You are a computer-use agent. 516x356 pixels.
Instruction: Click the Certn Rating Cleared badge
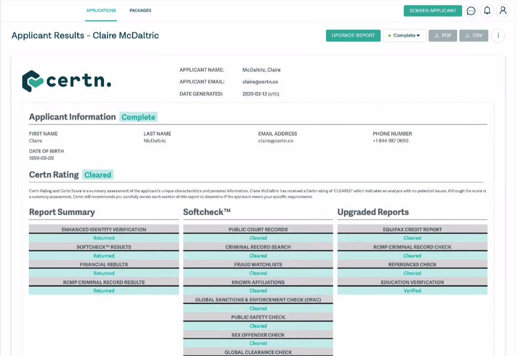(98, 175)
